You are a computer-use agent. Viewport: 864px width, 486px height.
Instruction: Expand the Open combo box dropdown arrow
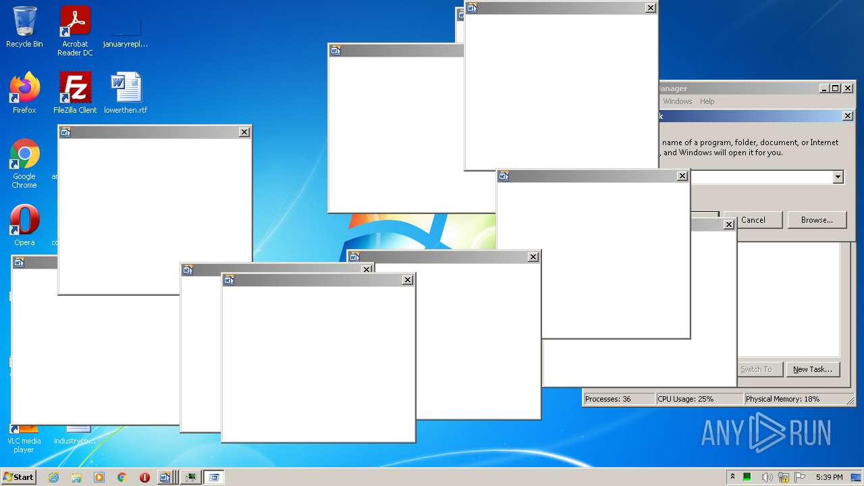pyautogui.click(x=838, y=177)
